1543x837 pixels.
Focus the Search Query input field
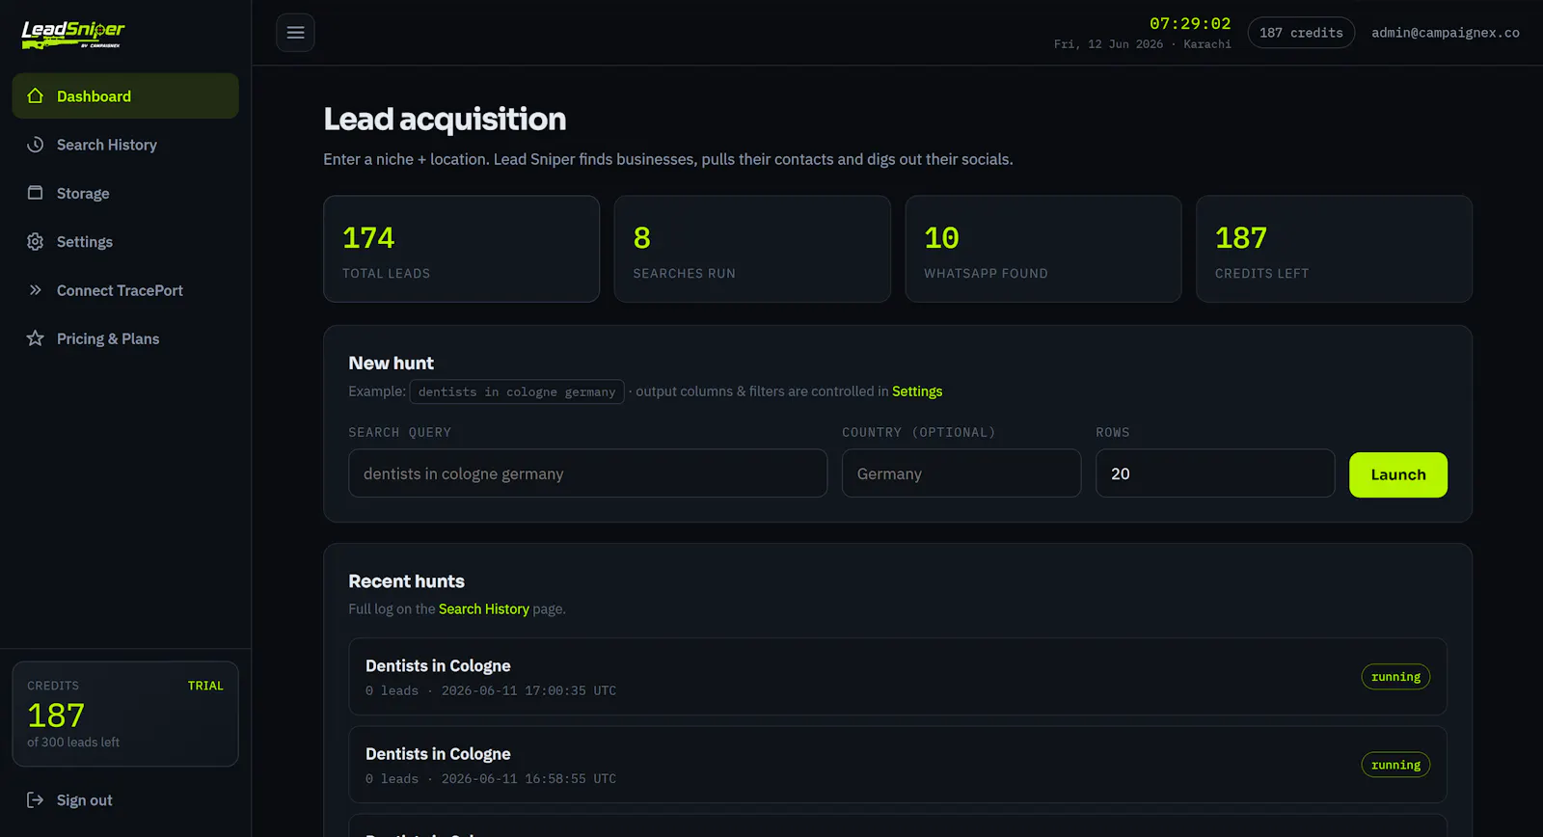[x=587, y=473]
